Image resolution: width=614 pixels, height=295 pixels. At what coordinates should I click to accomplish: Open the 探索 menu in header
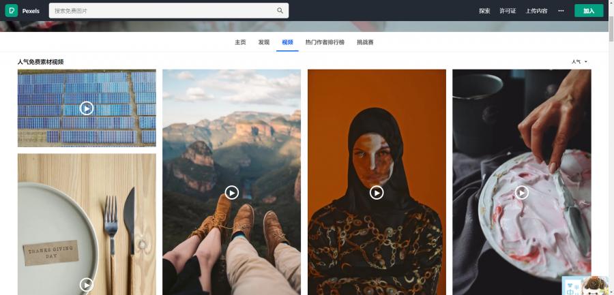click(484, 11)
